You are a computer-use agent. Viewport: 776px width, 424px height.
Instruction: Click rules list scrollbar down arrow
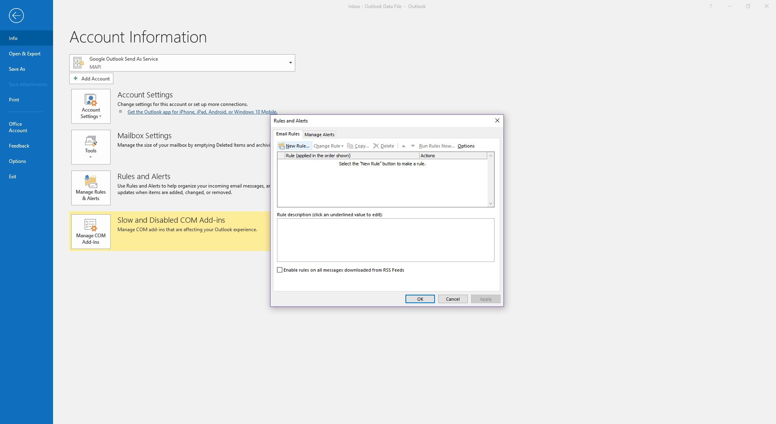[x=490, y=204]
